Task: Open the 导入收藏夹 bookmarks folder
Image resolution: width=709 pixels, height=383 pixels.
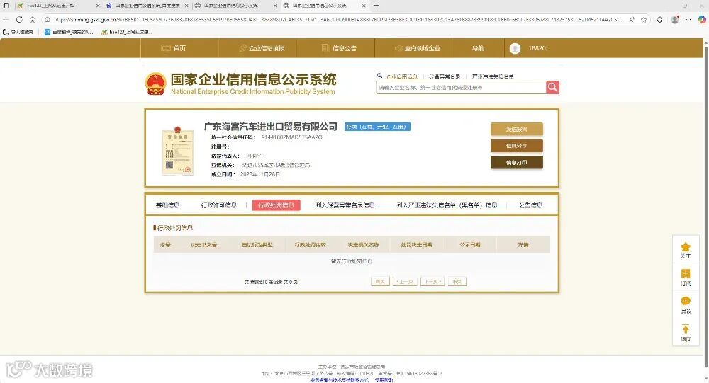Action: 18,32
